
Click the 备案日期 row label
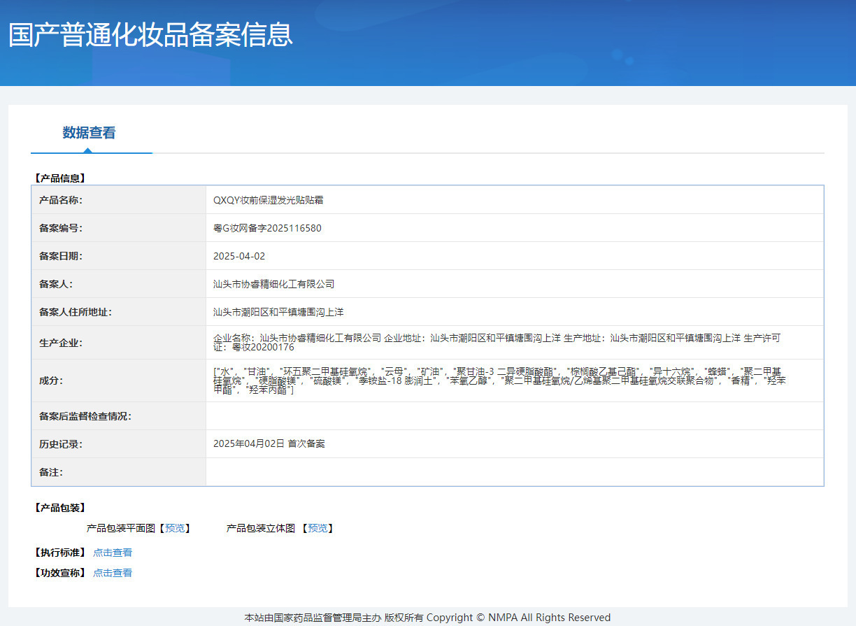tap(61, 256)
